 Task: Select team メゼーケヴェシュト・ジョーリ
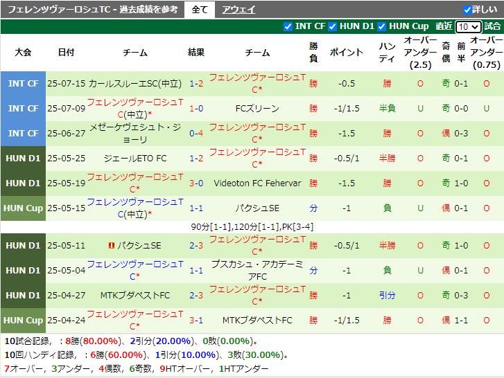tap(135, 134)
